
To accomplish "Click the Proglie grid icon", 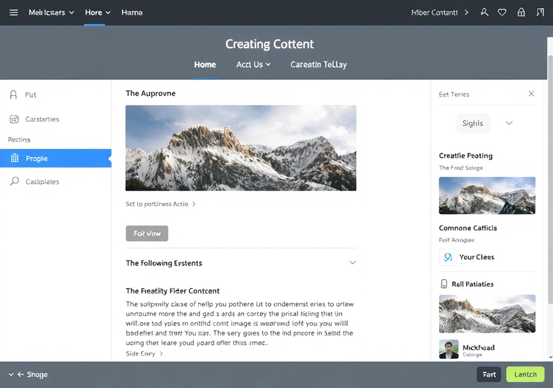I will tap(15, 158).
